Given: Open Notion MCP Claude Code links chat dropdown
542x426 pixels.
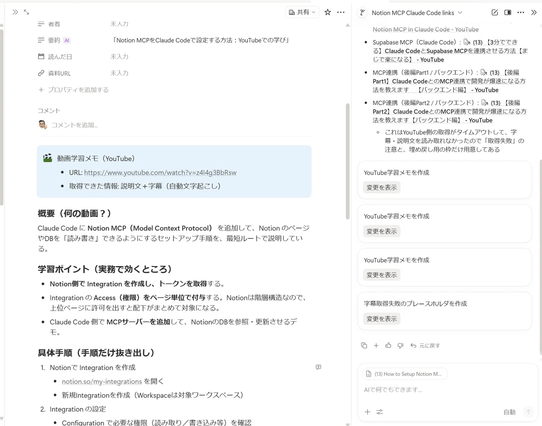Looking at the screenshot, I should tap(416, 13).
